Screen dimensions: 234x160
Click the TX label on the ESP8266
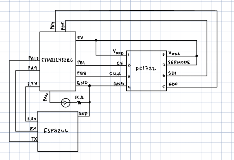click(34, 139)
